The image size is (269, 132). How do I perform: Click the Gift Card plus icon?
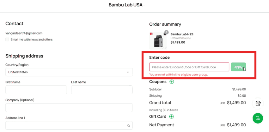[171, 117]
